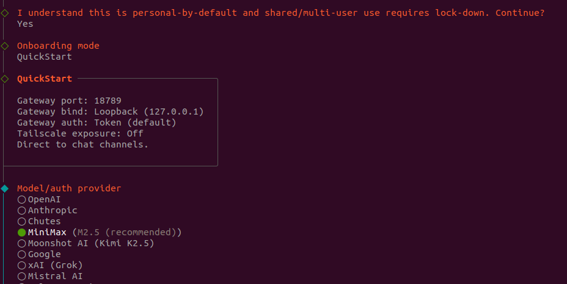Click the Gateway bind Loopback line
This screenshot has width=567, height=284.
tap(110, 112)
